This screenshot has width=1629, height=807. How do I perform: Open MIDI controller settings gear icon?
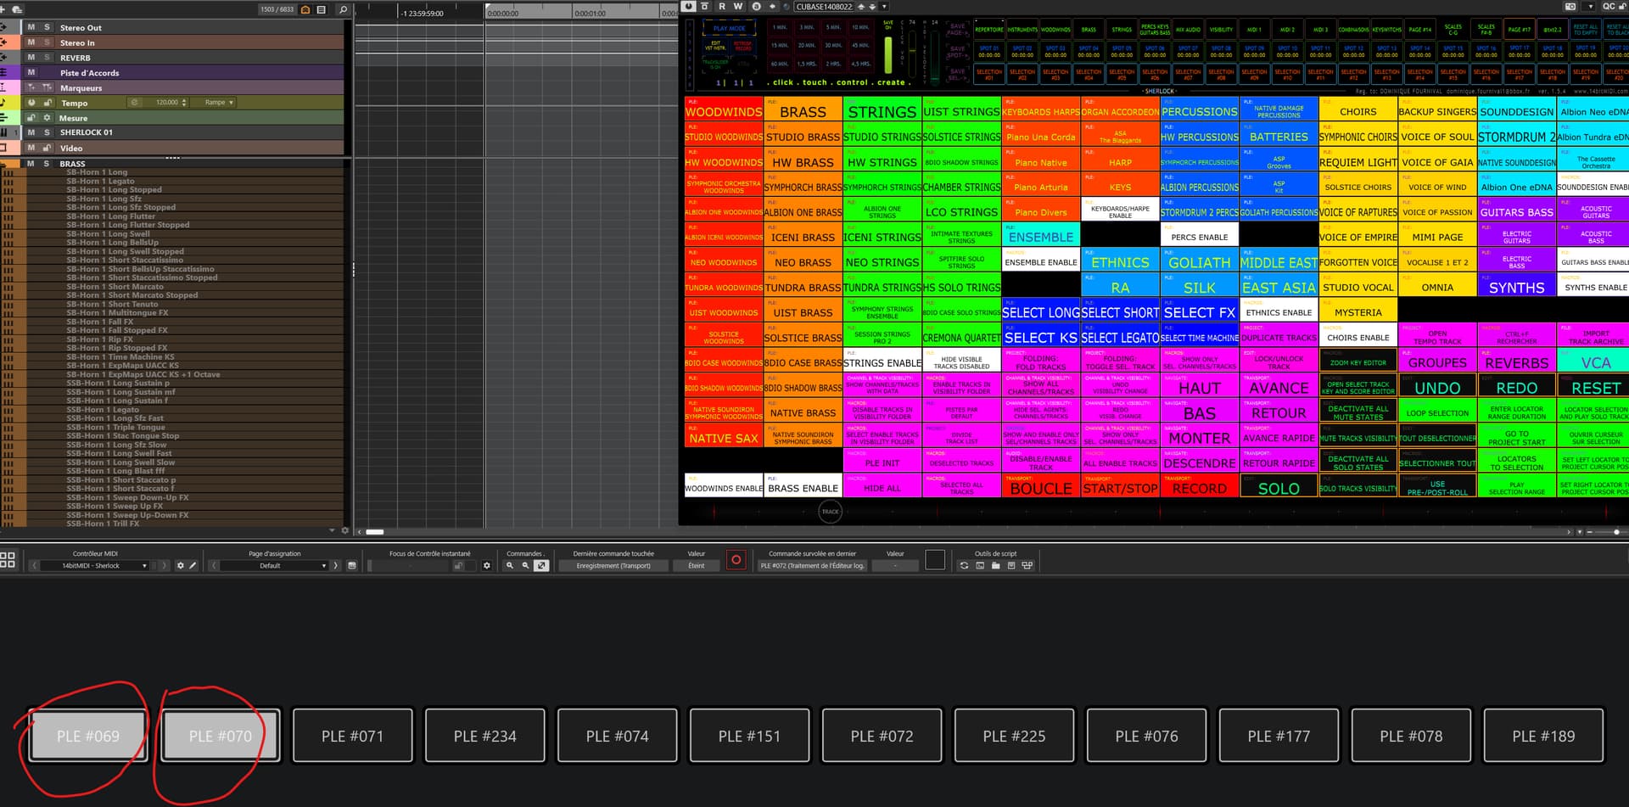(x=180, y=566)
